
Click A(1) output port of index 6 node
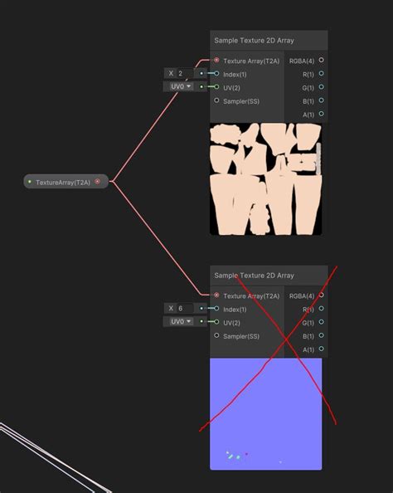pos(321,349)
